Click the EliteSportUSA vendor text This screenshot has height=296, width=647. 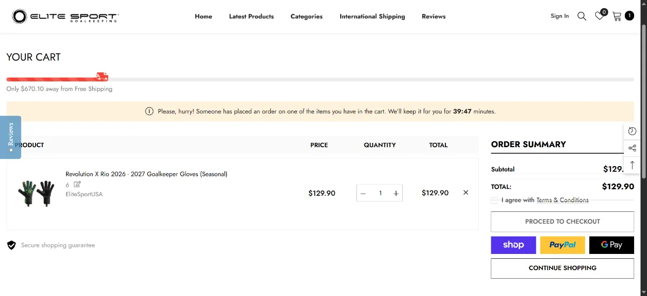click(84, 194)
